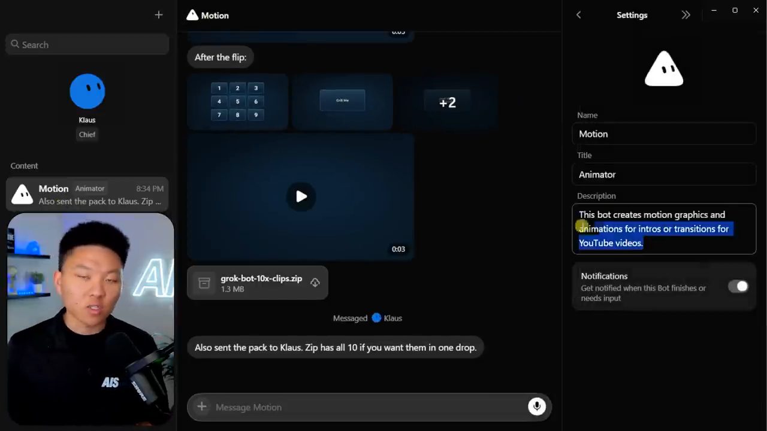
Task: Click the plus icon above the search box
Action: (159, 15)
